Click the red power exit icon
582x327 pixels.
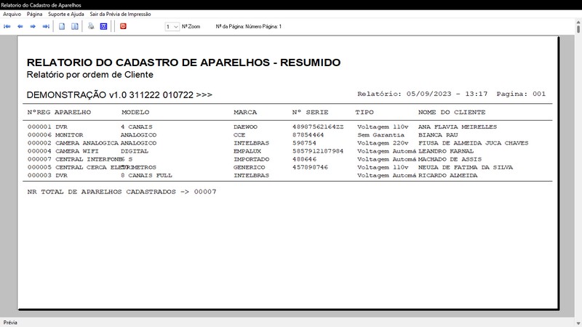tap(123, 26)
